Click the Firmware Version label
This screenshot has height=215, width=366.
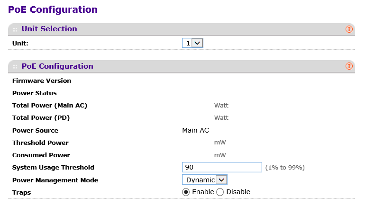point(42,81)
